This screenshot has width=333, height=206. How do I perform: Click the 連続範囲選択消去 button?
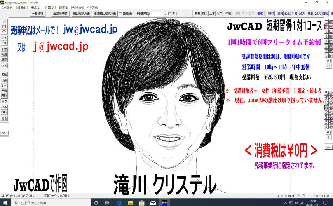105,14
